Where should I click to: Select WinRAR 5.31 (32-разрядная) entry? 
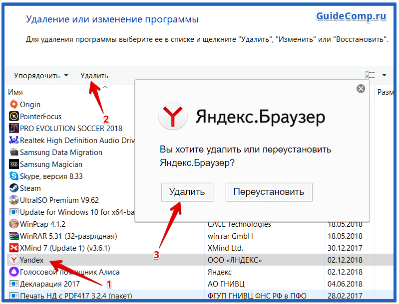(68, 236)
